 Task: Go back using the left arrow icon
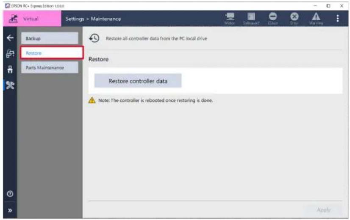[10, 38]
